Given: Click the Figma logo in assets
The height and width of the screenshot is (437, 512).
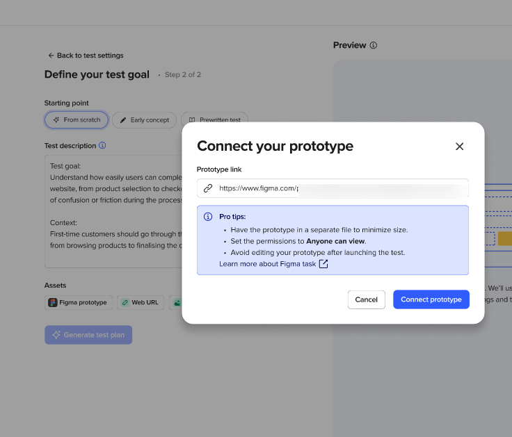Looking at the screenshot, I should coord(53,302).
